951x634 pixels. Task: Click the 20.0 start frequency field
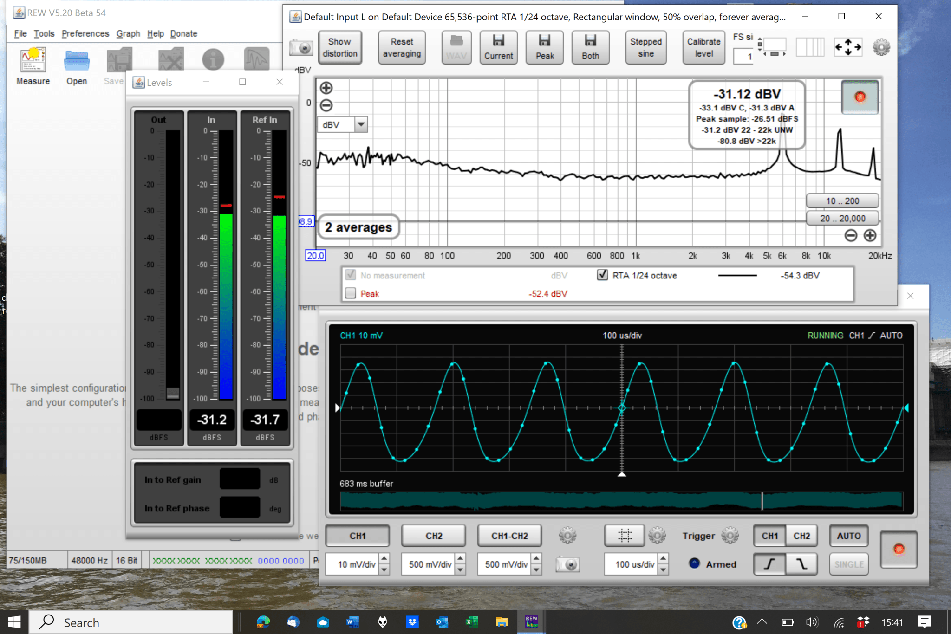coord(315,256)
